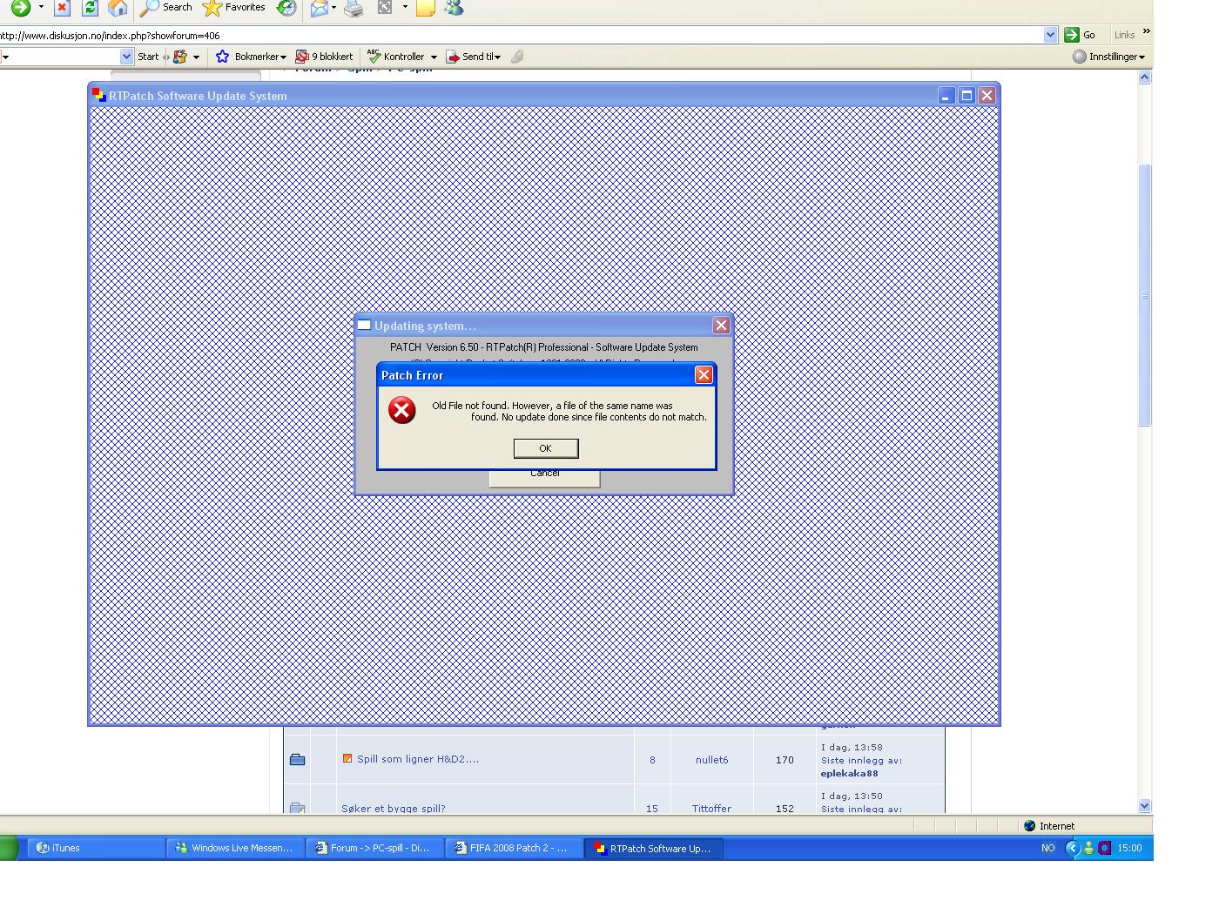Expand the address bar dropdown
This screenshot has height=914, width=1219.
coord(1050,35)
